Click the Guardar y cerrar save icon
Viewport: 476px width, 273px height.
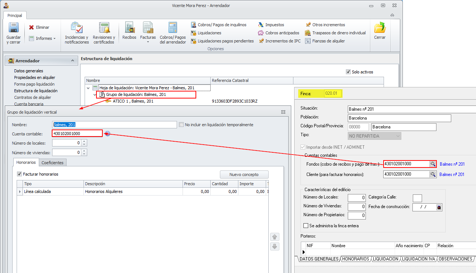point(14,28)
